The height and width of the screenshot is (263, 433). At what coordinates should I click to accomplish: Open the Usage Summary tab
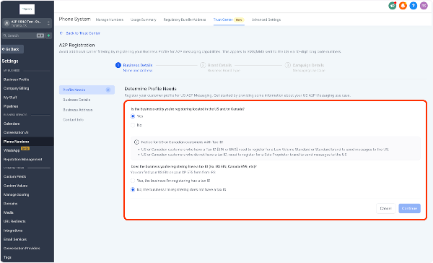click(144, 20)
